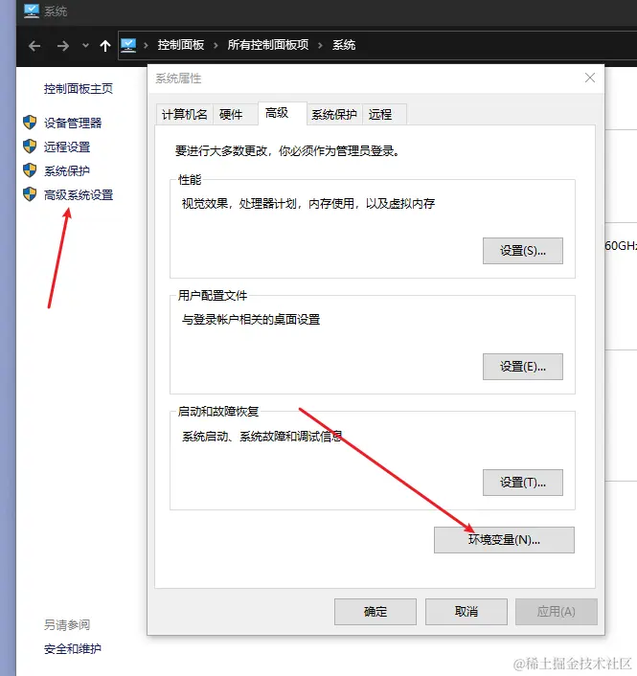Go back with the left arrow navigation icon
Image resolution: width=637 pixels, height=676 pixels.
pos(34,45)
